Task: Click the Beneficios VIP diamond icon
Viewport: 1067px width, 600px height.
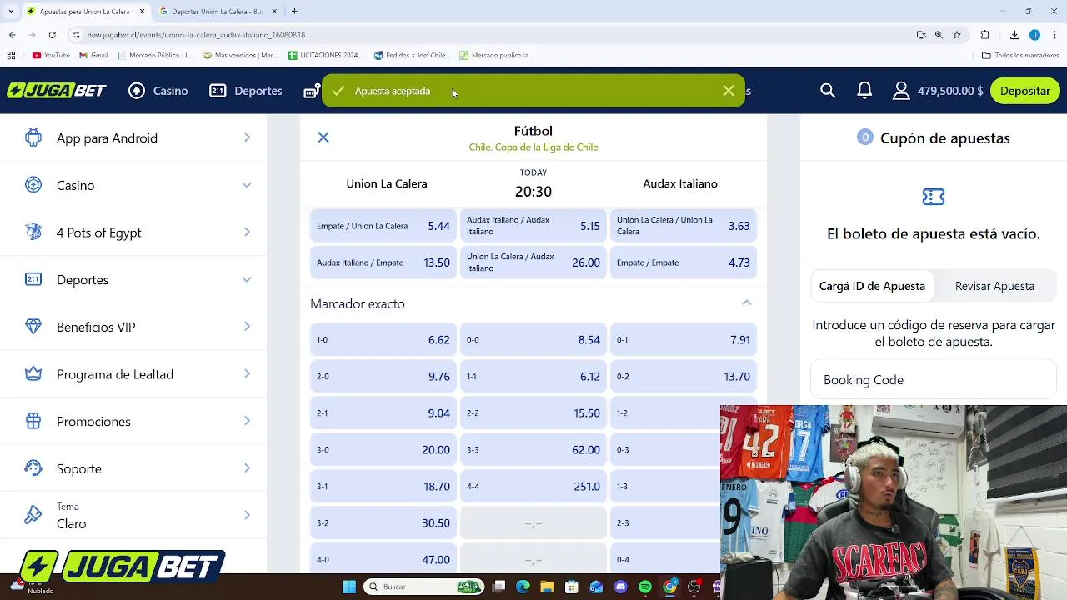Action: (33, 327)
